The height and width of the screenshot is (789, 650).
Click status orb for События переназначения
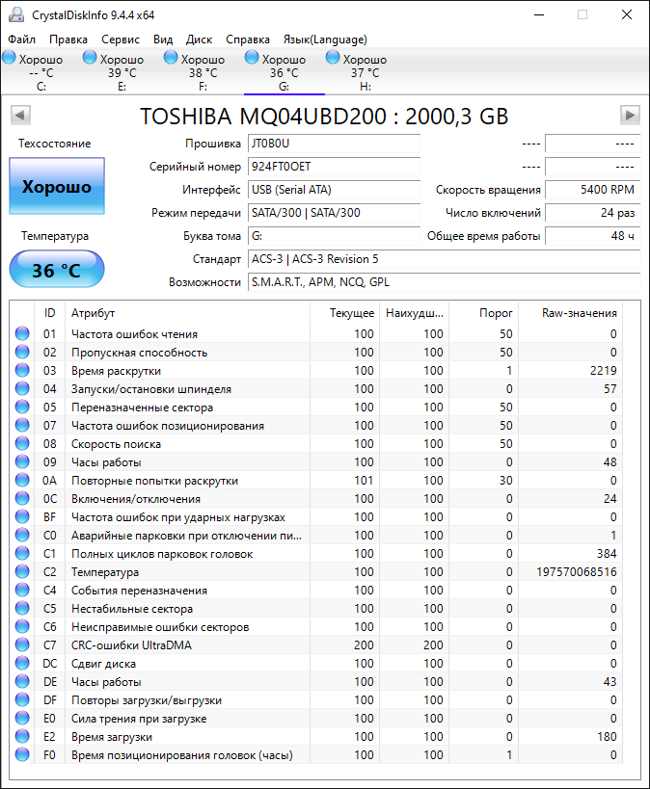pos(22,590)
